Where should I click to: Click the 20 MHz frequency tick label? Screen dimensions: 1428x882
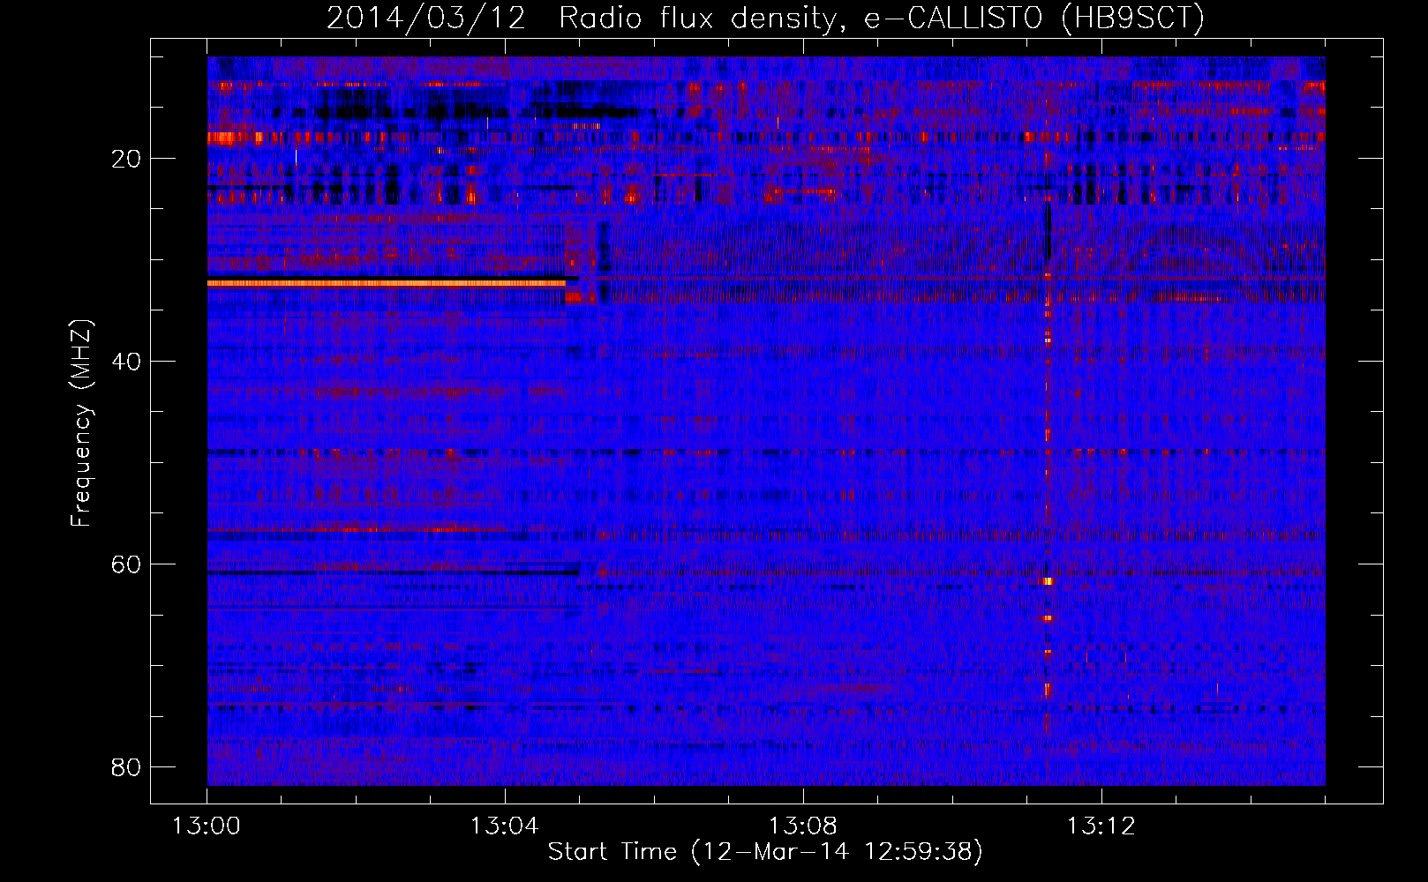coord(126,159)
